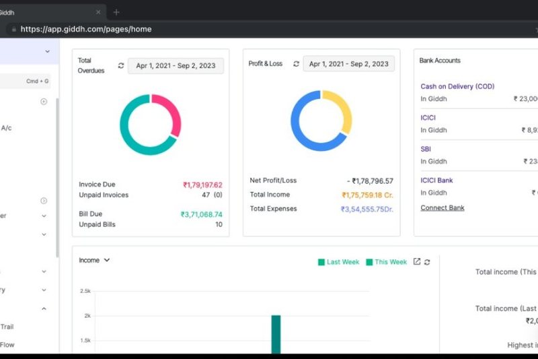Expand the company switcher chevron at sidebar top
The image size is (538, 359).
[x=47, y=52]
